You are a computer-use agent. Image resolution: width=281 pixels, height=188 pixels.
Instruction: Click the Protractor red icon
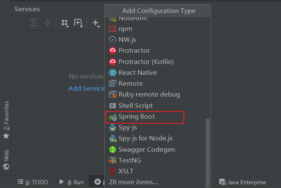(x=113, y=51)
